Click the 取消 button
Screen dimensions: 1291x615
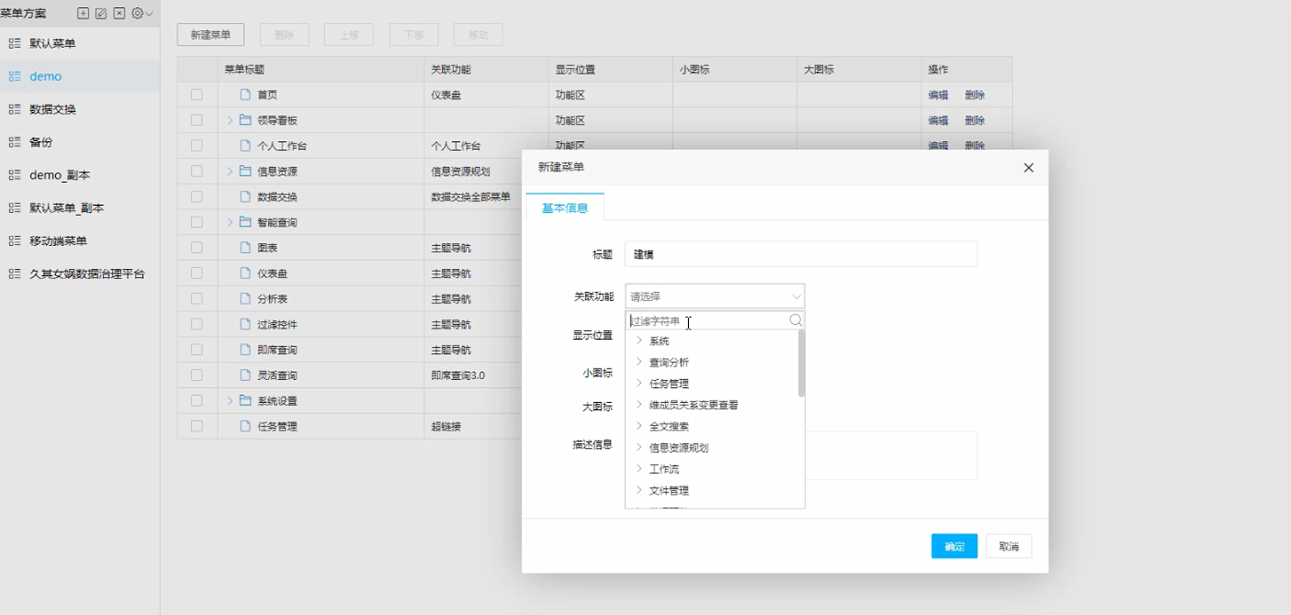coord(1008,546)
